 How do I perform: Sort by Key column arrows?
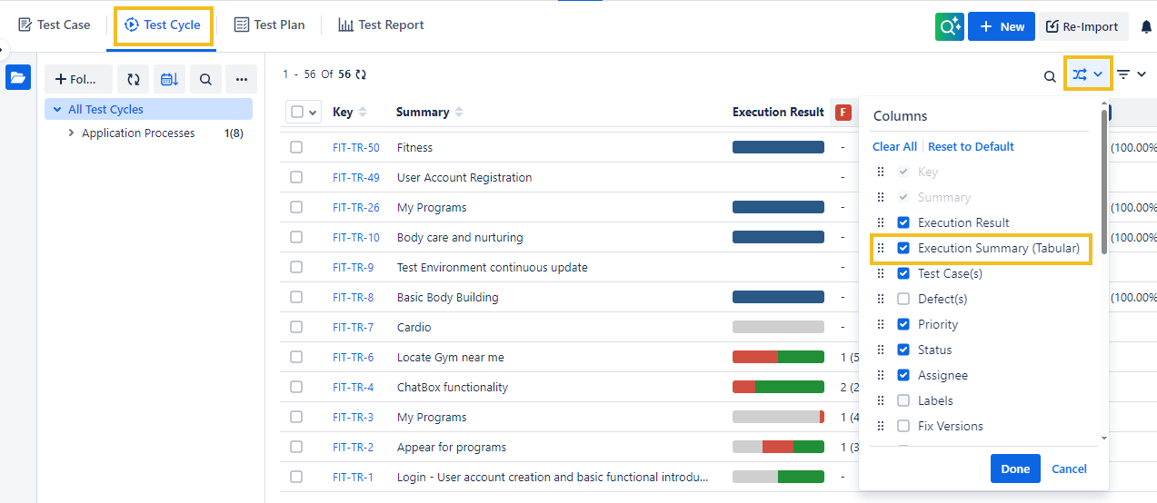tap(363, 112)
